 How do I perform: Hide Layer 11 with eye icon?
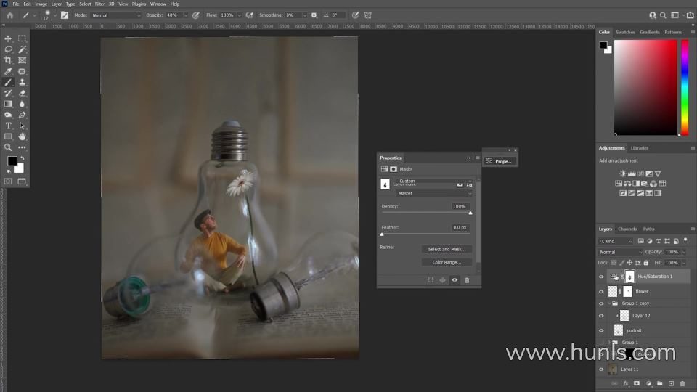tap(601, 369)
